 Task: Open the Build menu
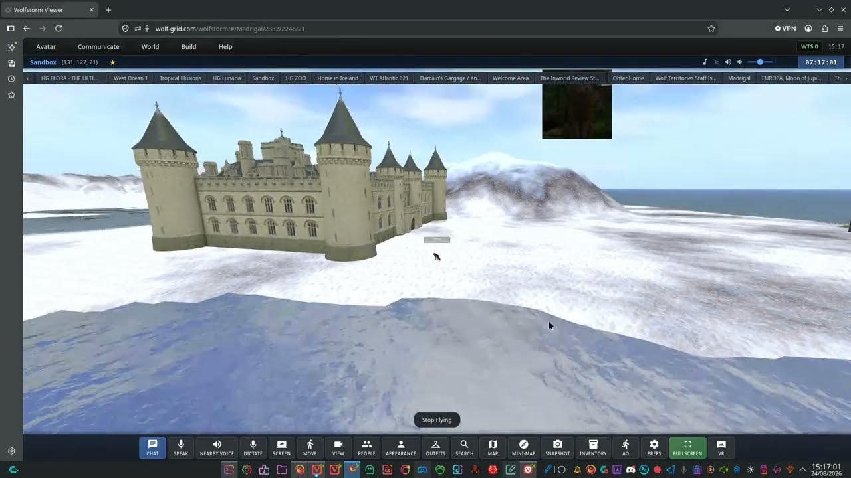189,46
